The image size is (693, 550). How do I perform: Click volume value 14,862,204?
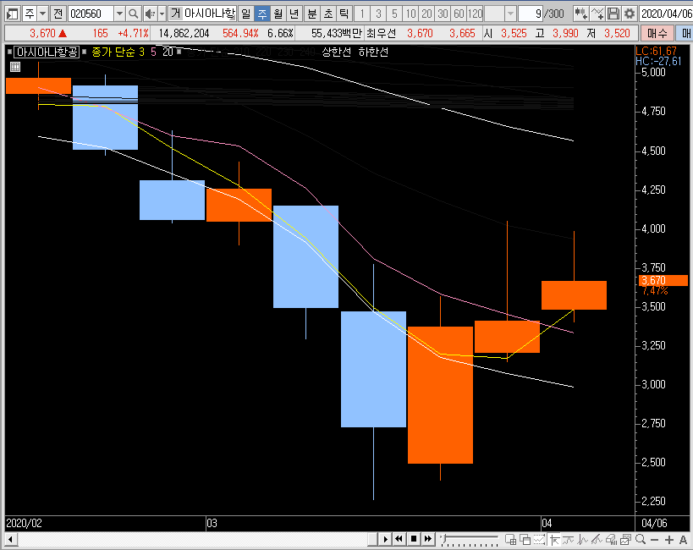tap(184, 33)
